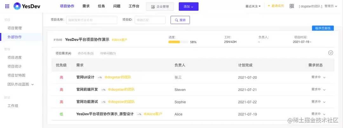The height and width of the screenshot is (128, 343).
Task: Click project time 2021-07-19 -
Action: pyautogui.click(x=302, y=42)
